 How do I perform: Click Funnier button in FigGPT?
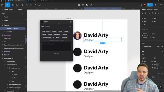[60, 31]
